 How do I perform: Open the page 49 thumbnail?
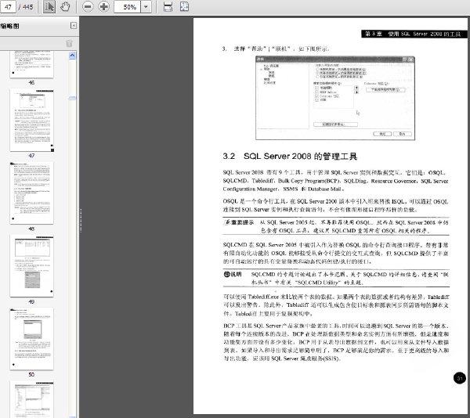tap(32, 266)
